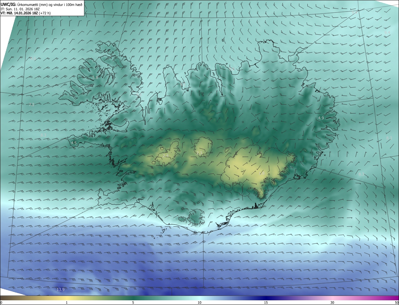
Task: Click the 7.2 value label
Action: click(31, 104)
